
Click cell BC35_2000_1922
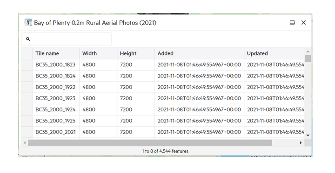click(56, 87)
